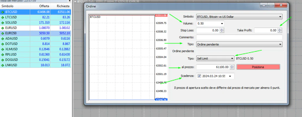Toggle the Scadenza expiry checkbox
This screenshot has height=117, width=302.
[x=199, y=76]
